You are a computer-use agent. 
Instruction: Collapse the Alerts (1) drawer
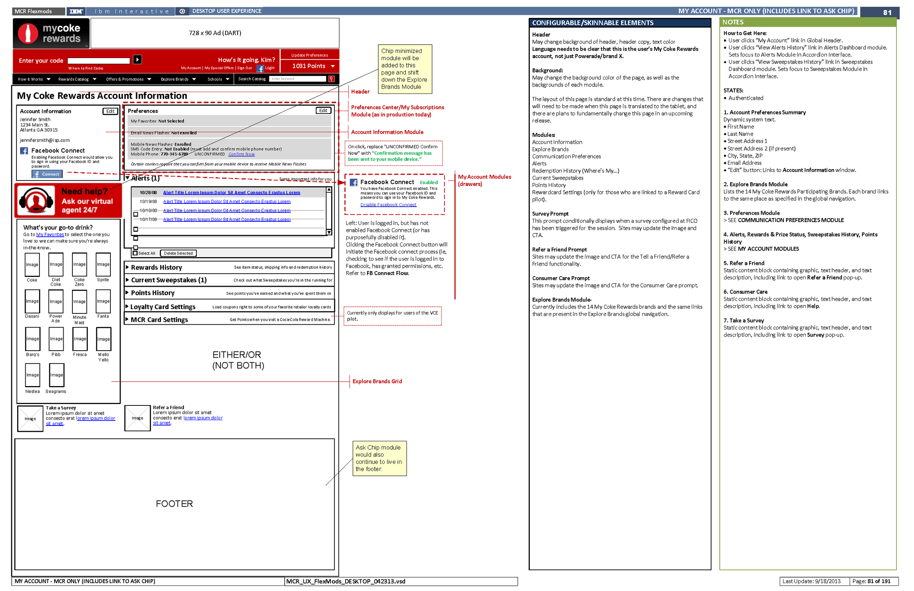tap(127, 178)
